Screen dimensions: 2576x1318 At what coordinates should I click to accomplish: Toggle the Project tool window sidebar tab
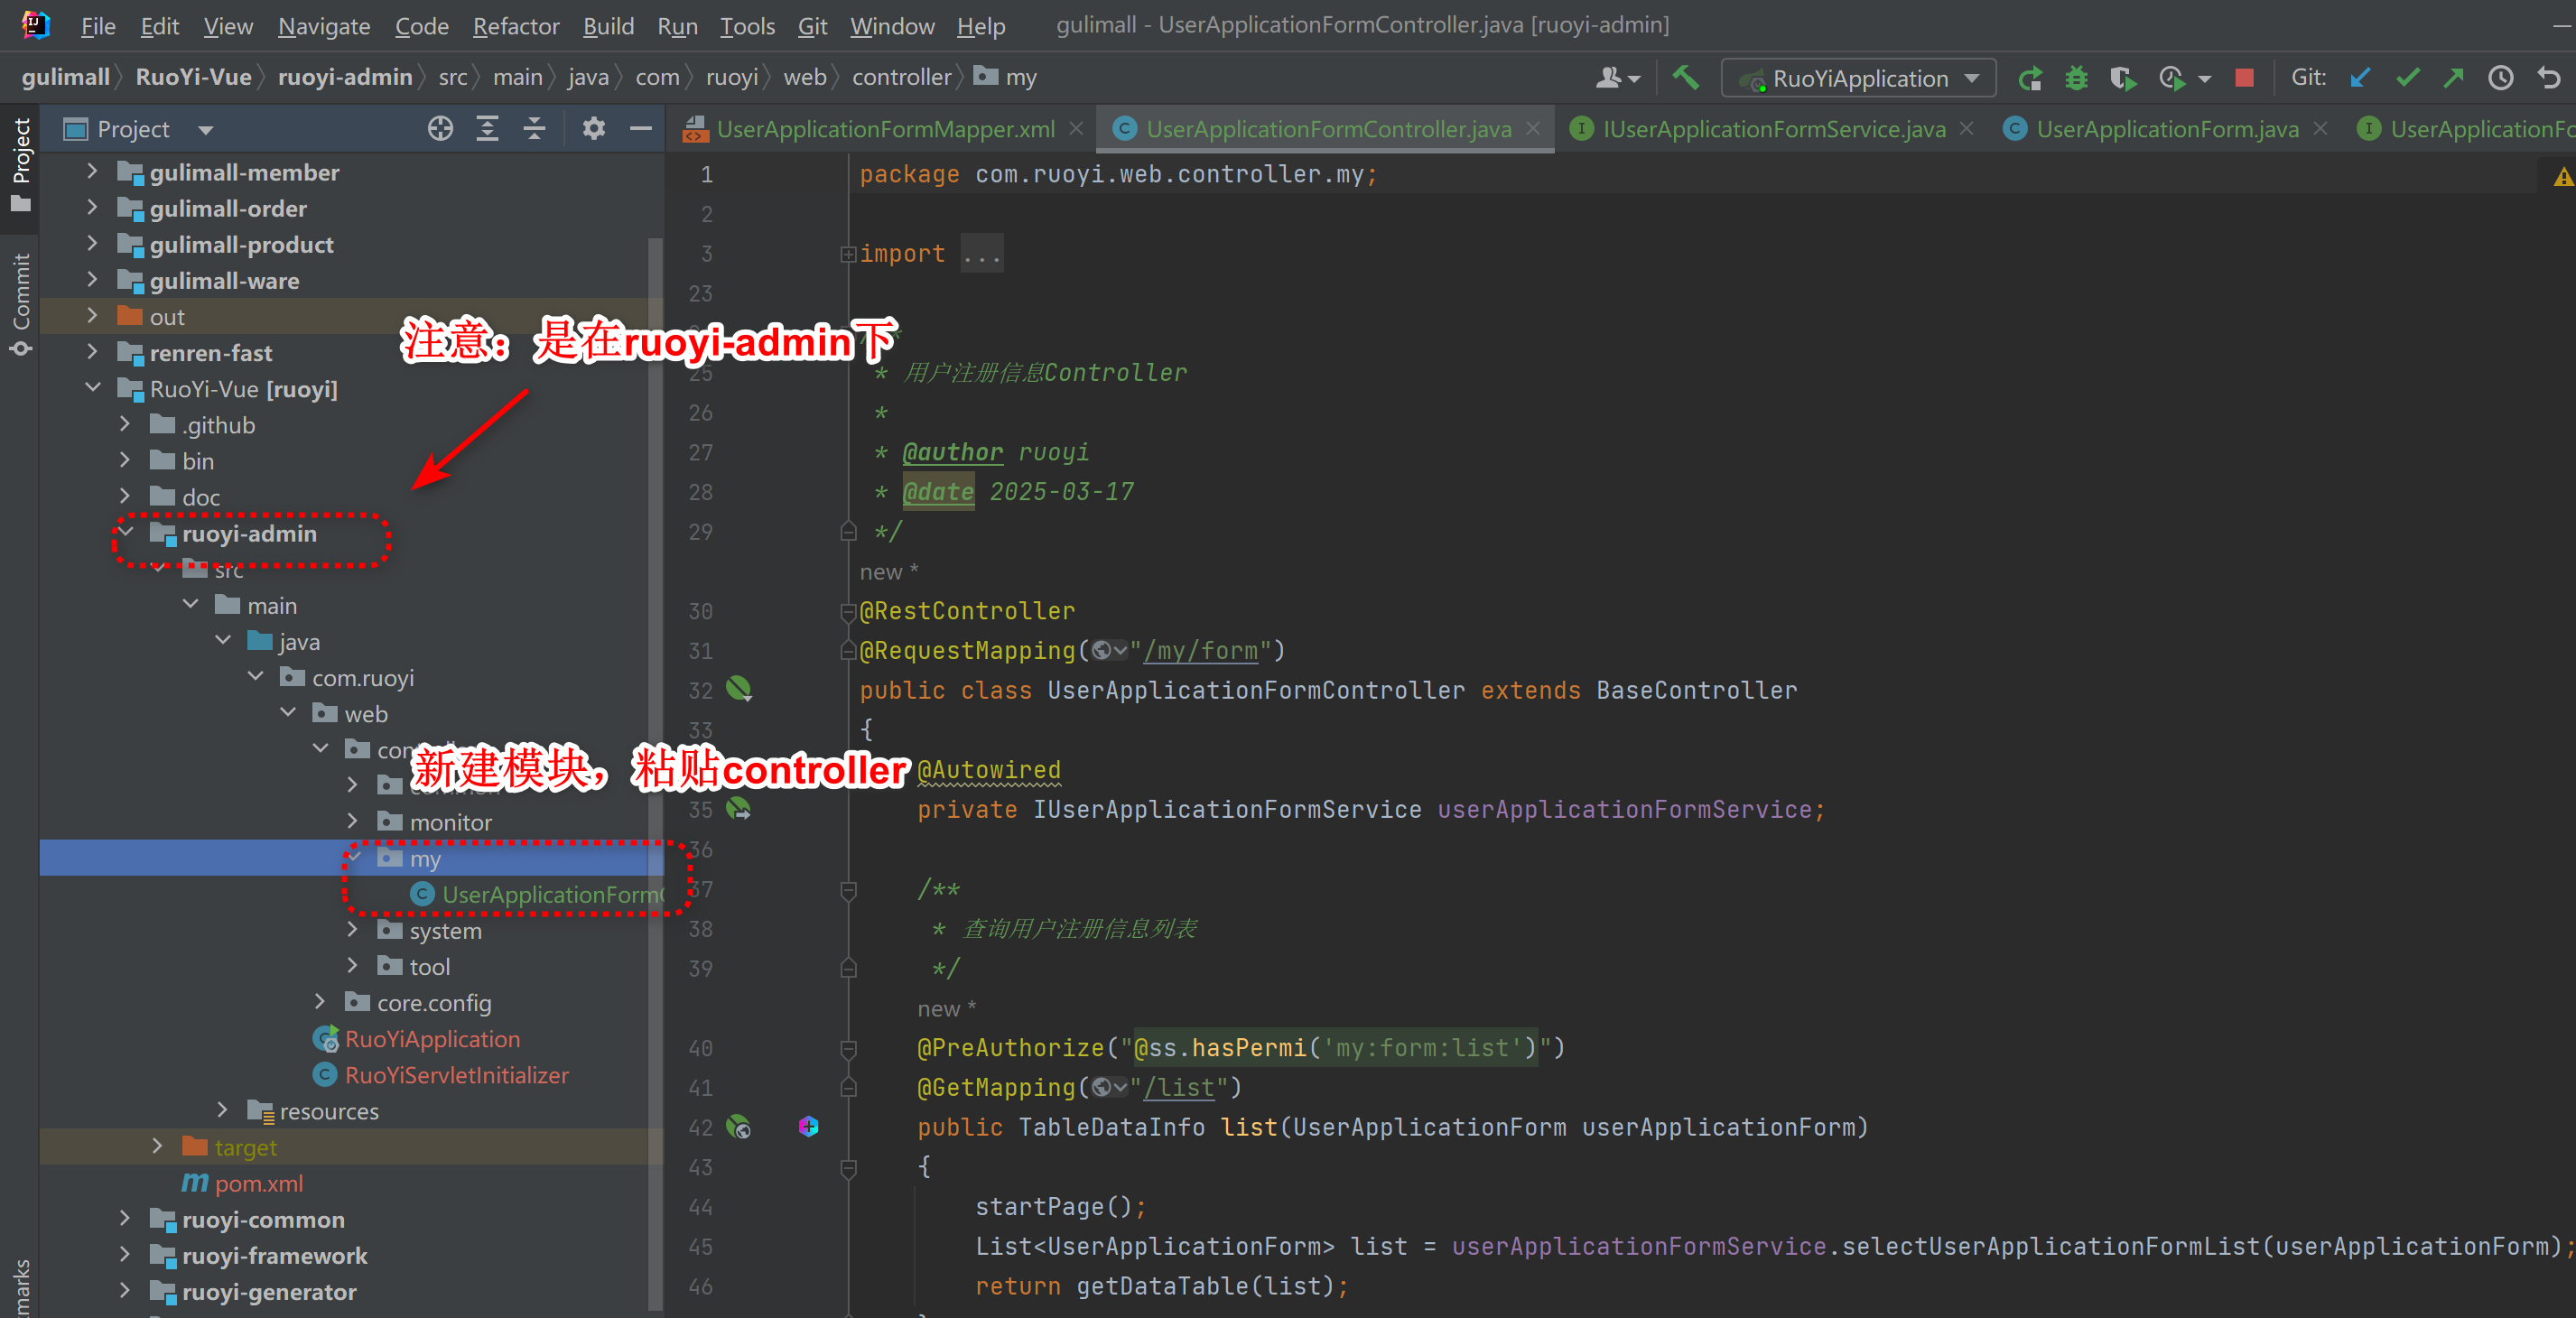click(21, 163)
